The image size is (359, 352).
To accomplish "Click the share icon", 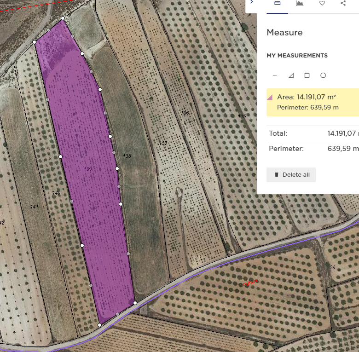I will tap(343, 3).
